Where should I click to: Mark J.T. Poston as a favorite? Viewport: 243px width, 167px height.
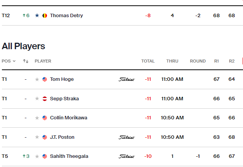click(37, 137)
